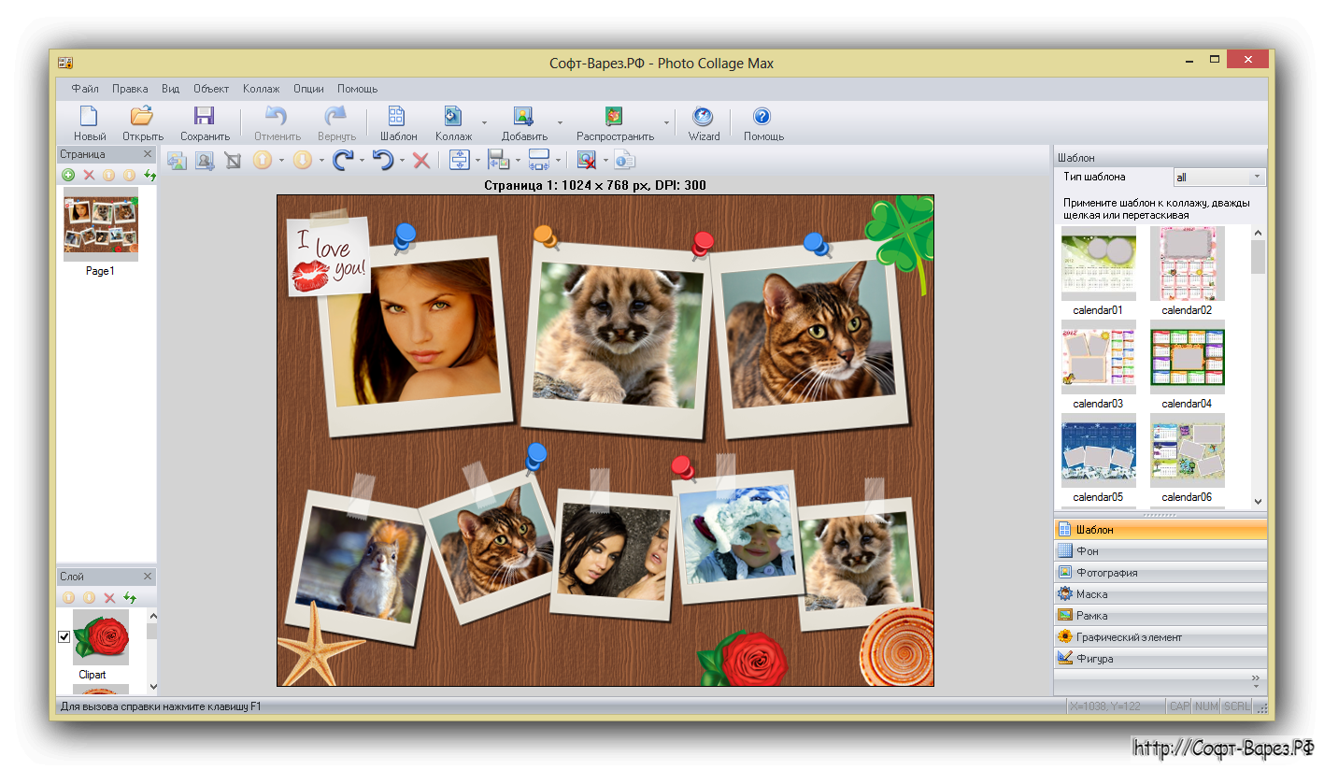Open the Опции menu
Viewport: 1324px width, 770px height.
[x=308, y=89]
